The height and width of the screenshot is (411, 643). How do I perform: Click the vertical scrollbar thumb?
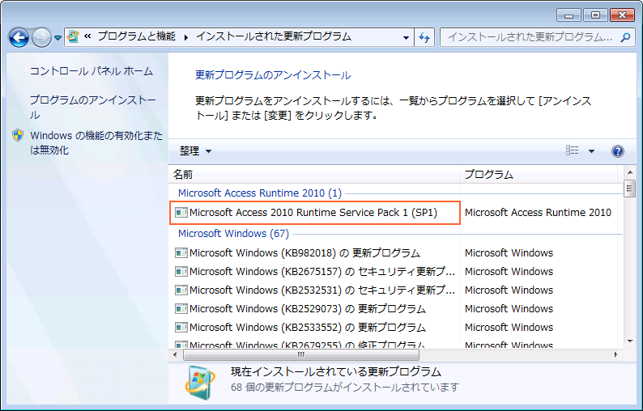coord(629,188)
